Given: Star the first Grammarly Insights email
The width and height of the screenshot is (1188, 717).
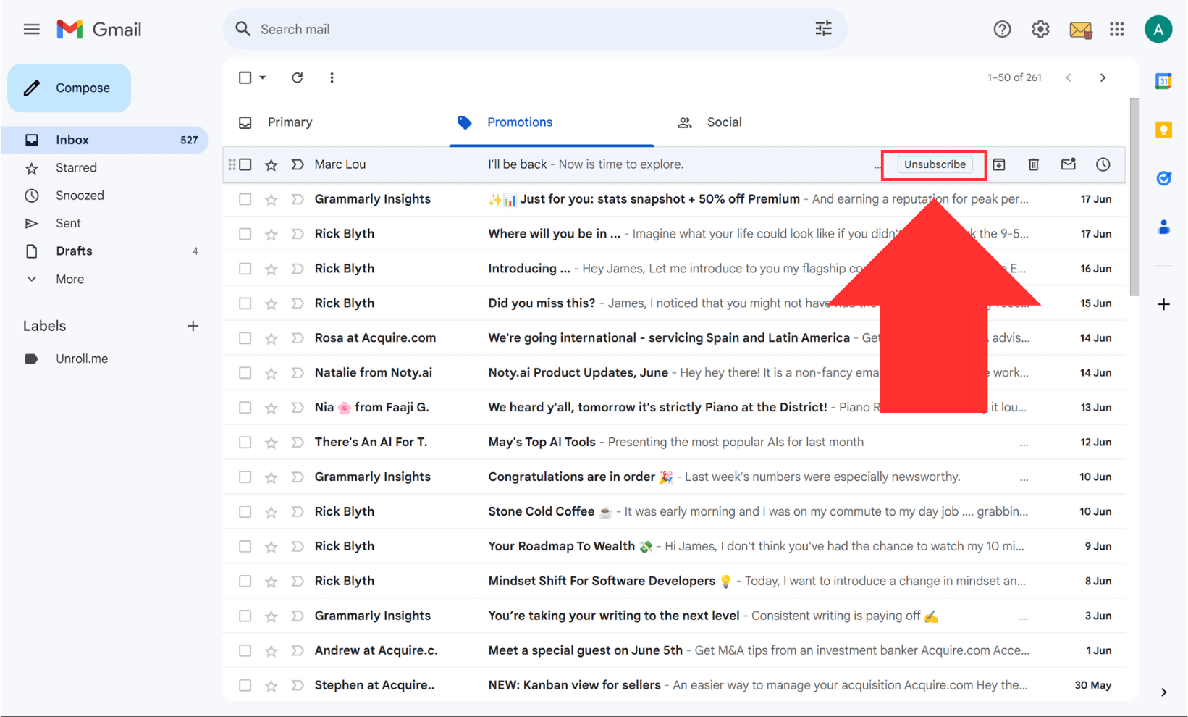Looking at the screenshot, I should point(271,199).
